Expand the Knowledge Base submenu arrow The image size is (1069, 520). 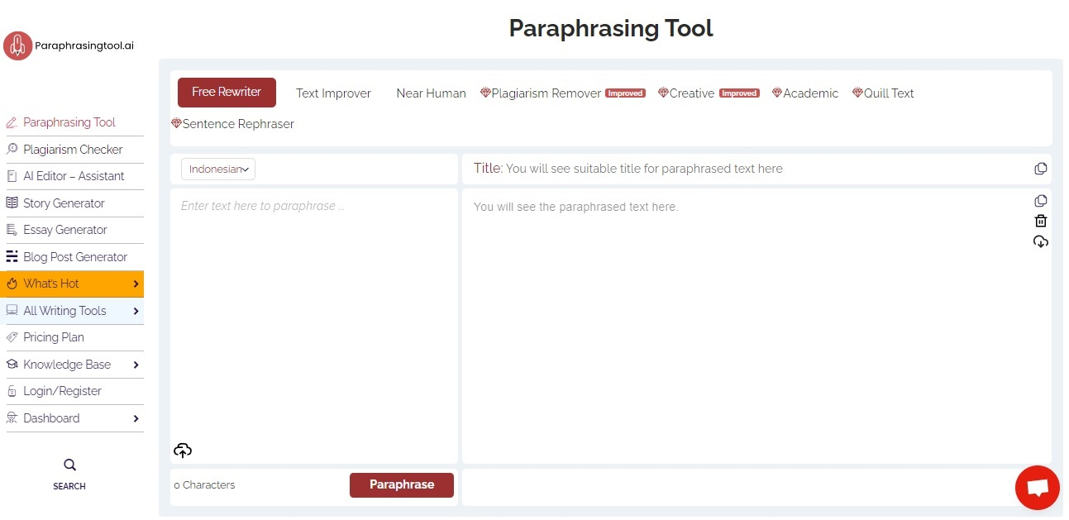pyautogui.click(x=136, y=365)
